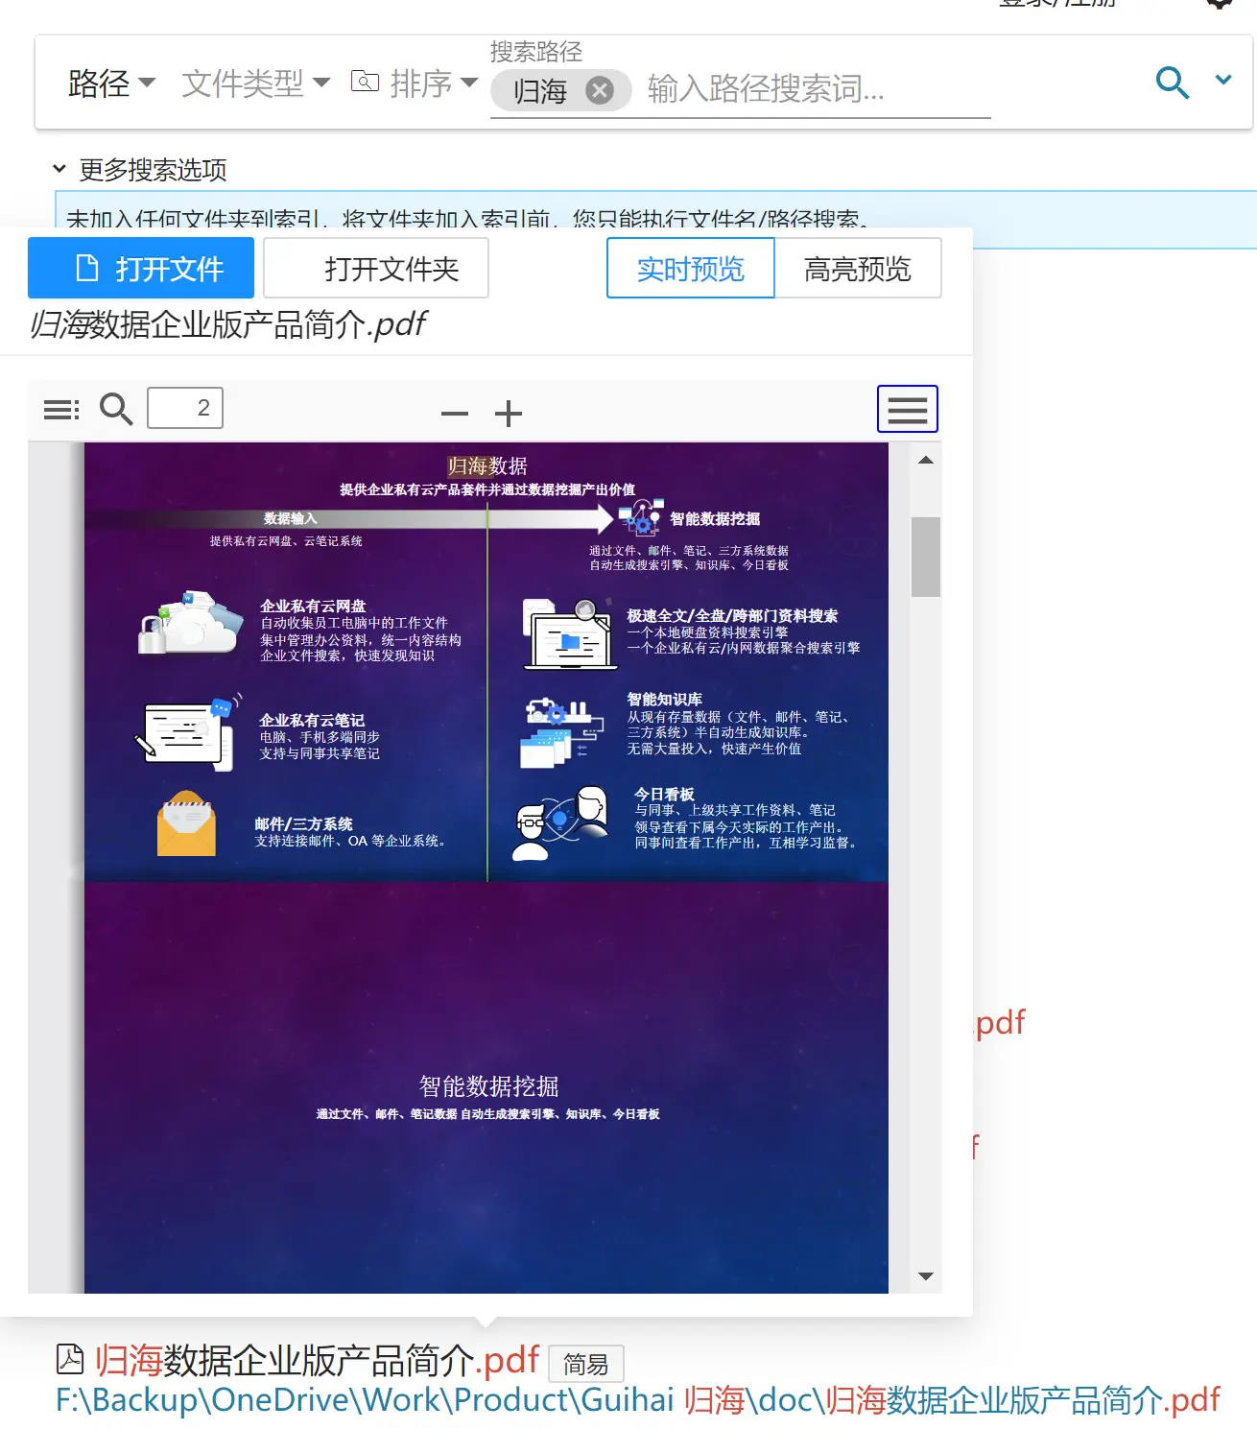Image resolution: width=1257 pixels, height=1453 pixels.
Task: Open the PDF viewer hamburger menu
Action: (907, 410)
